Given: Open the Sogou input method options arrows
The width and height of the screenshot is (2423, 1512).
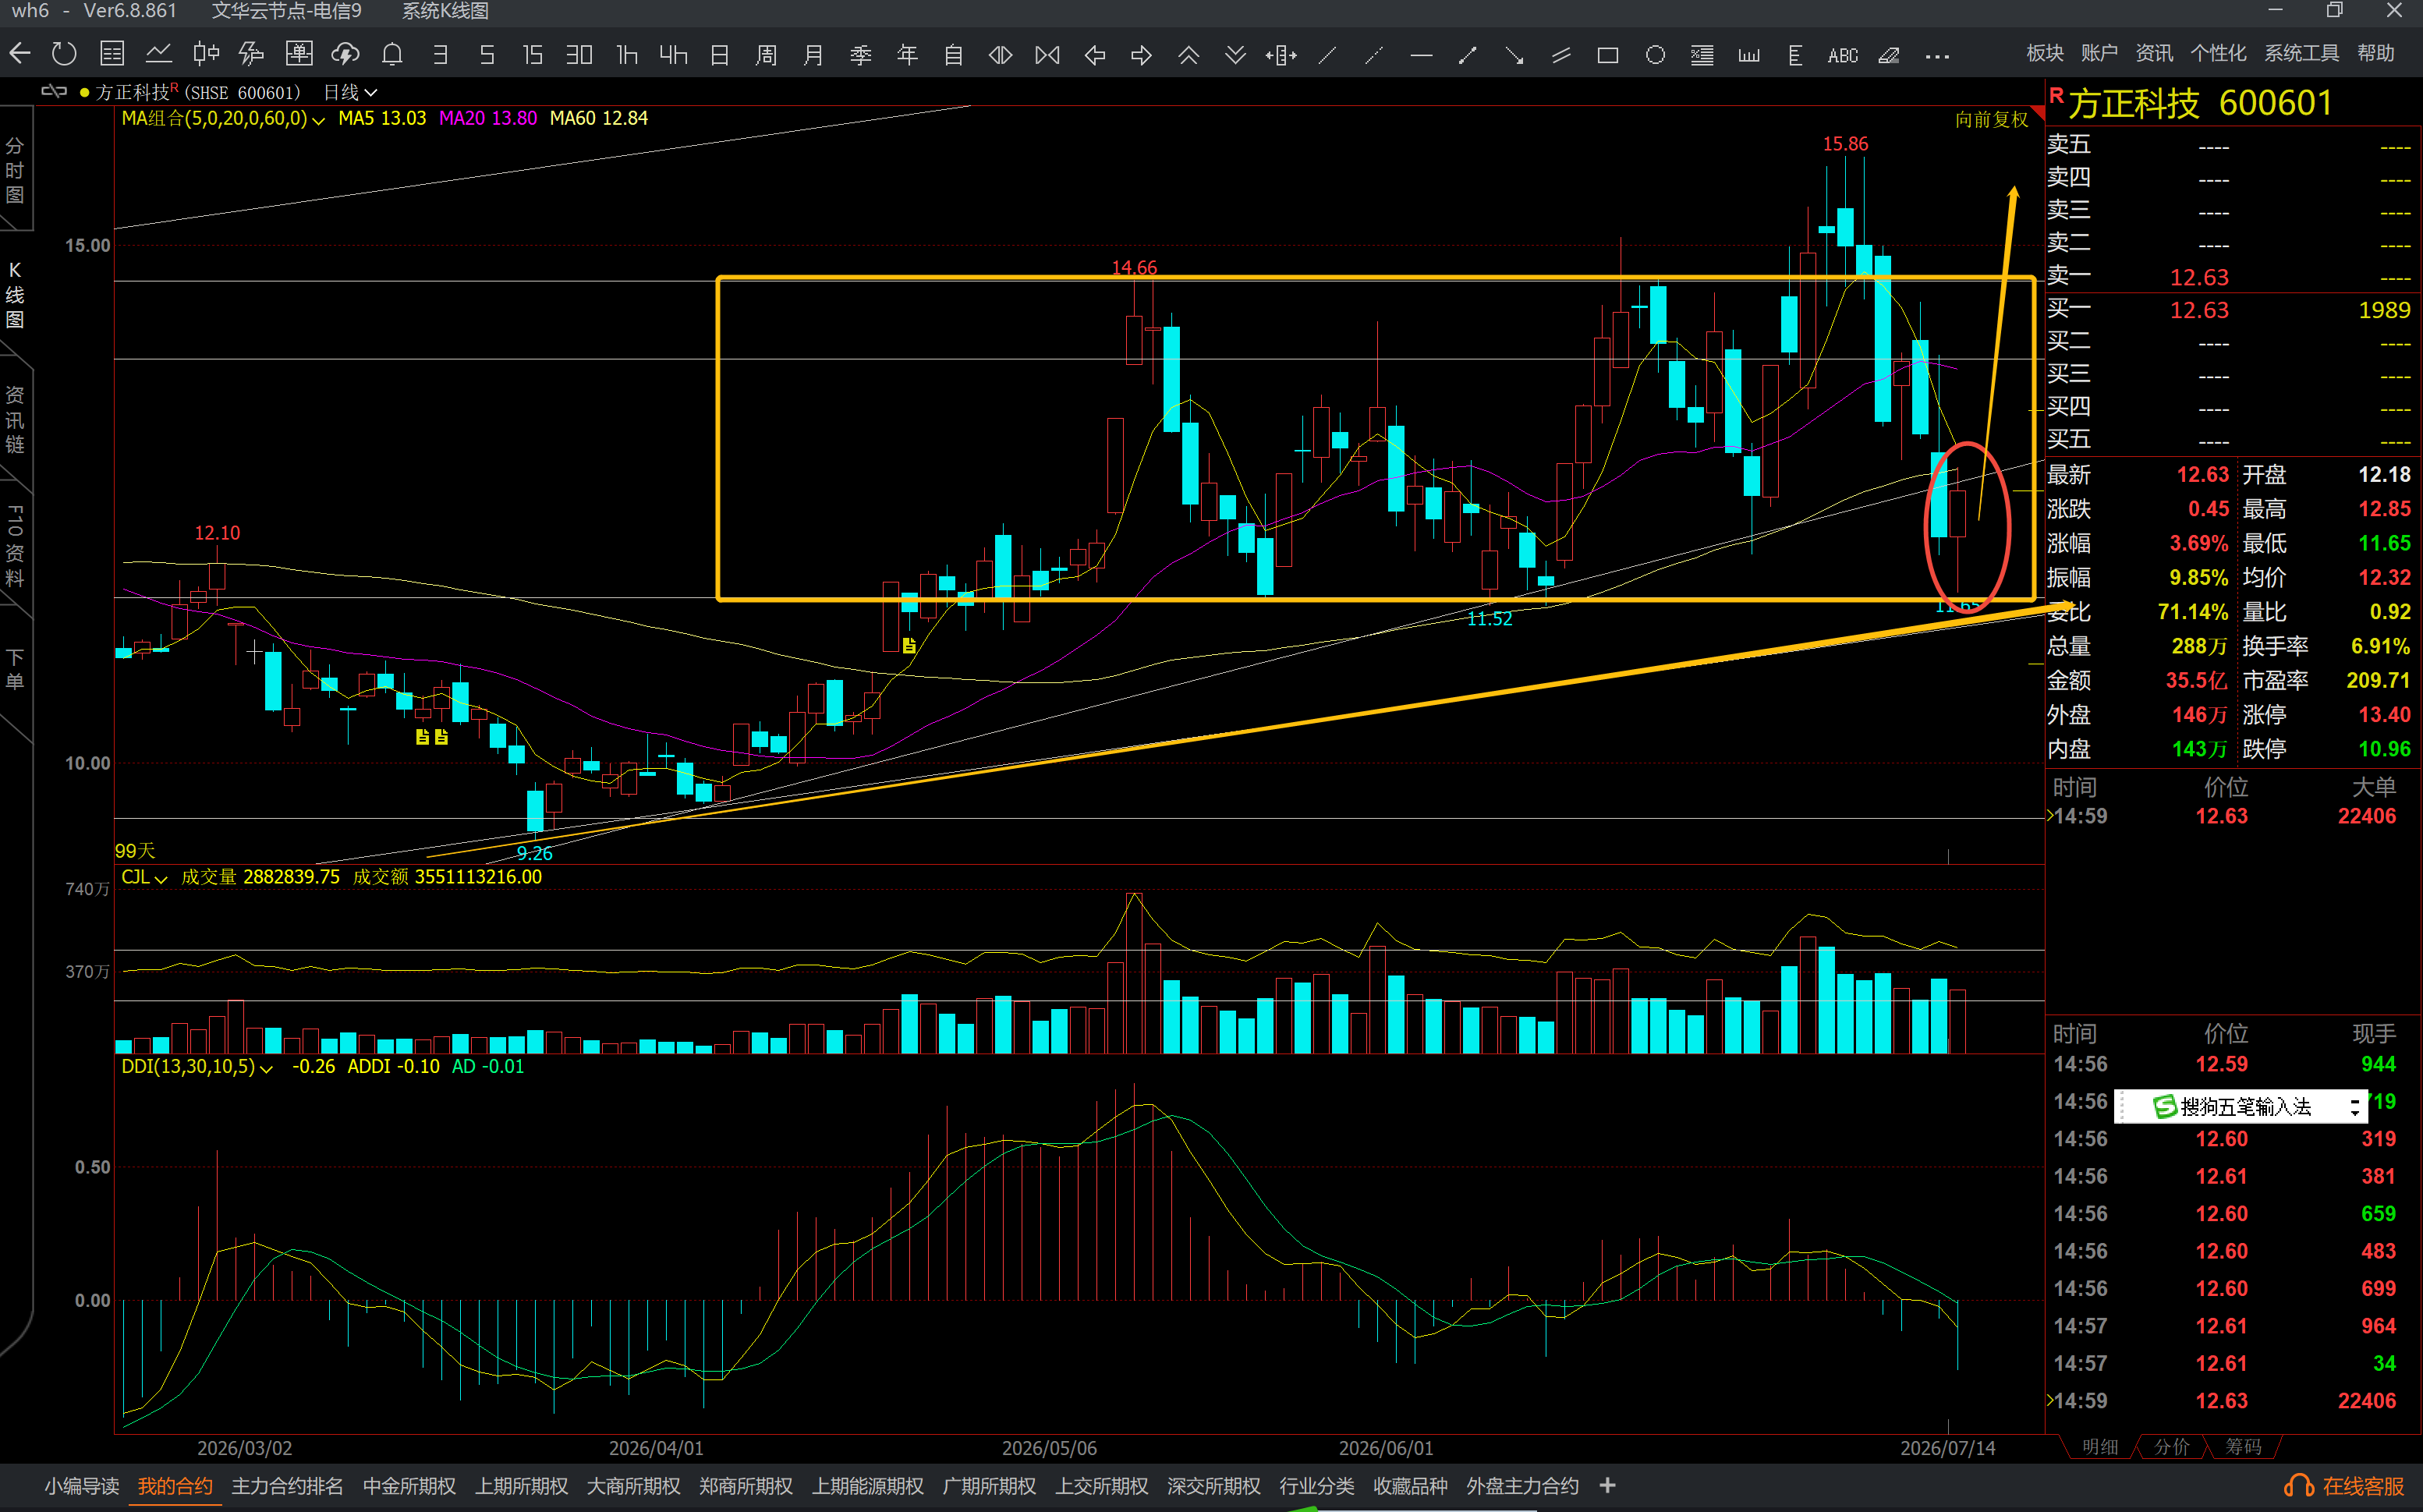Looking at the screenshot, I should [x=2355, y=1107].
